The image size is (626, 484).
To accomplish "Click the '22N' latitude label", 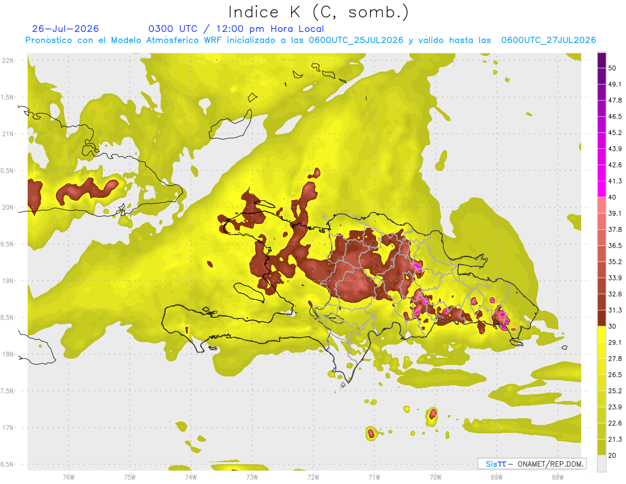I will 8,61.
